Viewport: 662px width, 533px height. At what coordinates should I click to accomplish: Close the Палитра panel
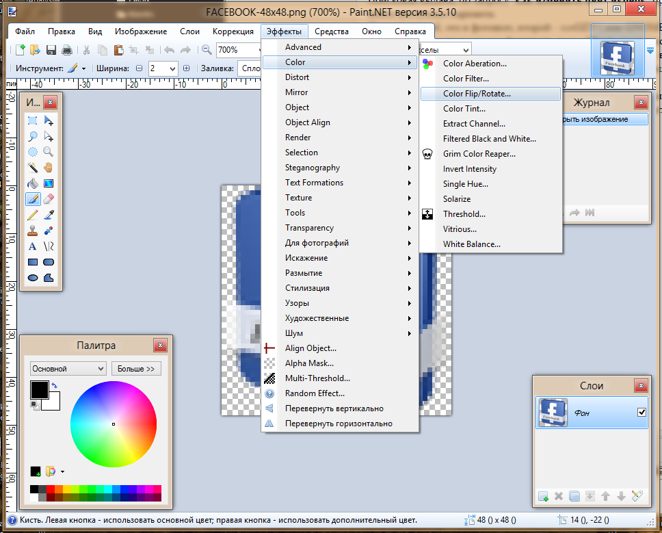click(161, 346)
